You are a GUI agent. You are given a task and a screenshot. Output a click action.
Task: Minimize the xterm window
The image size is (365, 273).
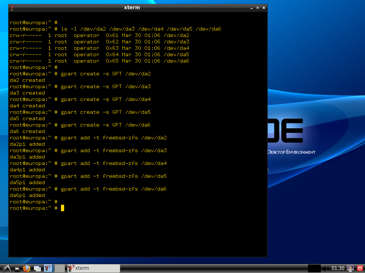coord(252,7)
